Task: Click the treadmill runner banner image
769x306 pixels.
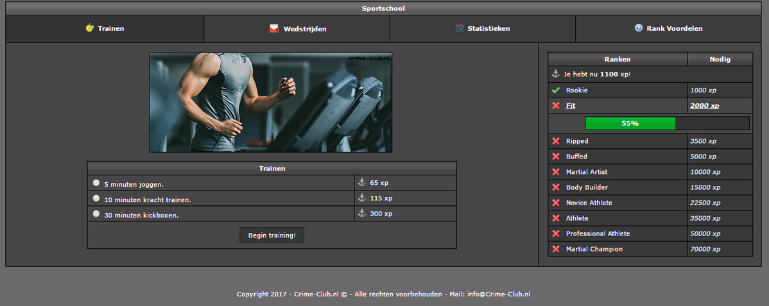Action: point(271,103)
